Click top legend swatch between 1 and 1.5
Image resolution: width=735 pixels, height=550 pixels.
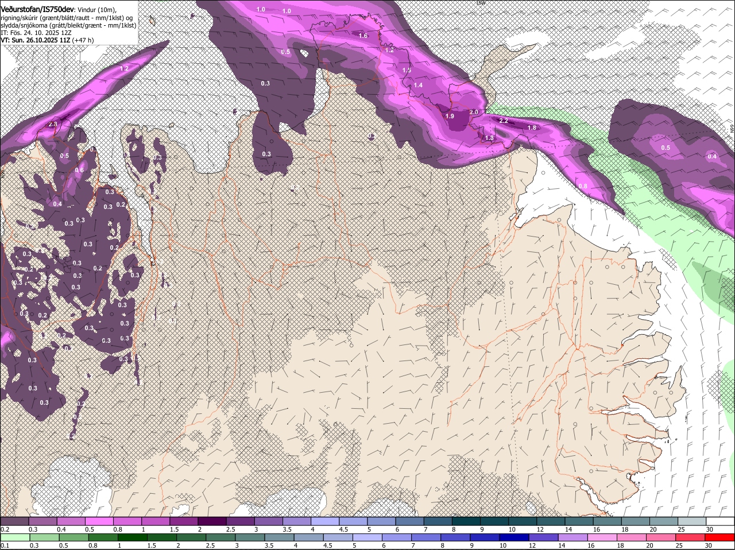click(x=156, y=521)
